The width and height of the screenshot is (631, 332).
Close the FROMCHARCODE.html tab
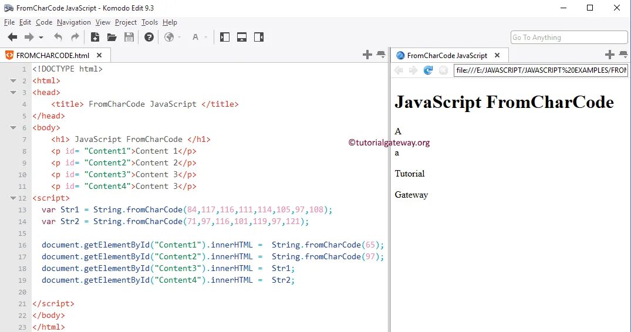[x=99, y=56]
